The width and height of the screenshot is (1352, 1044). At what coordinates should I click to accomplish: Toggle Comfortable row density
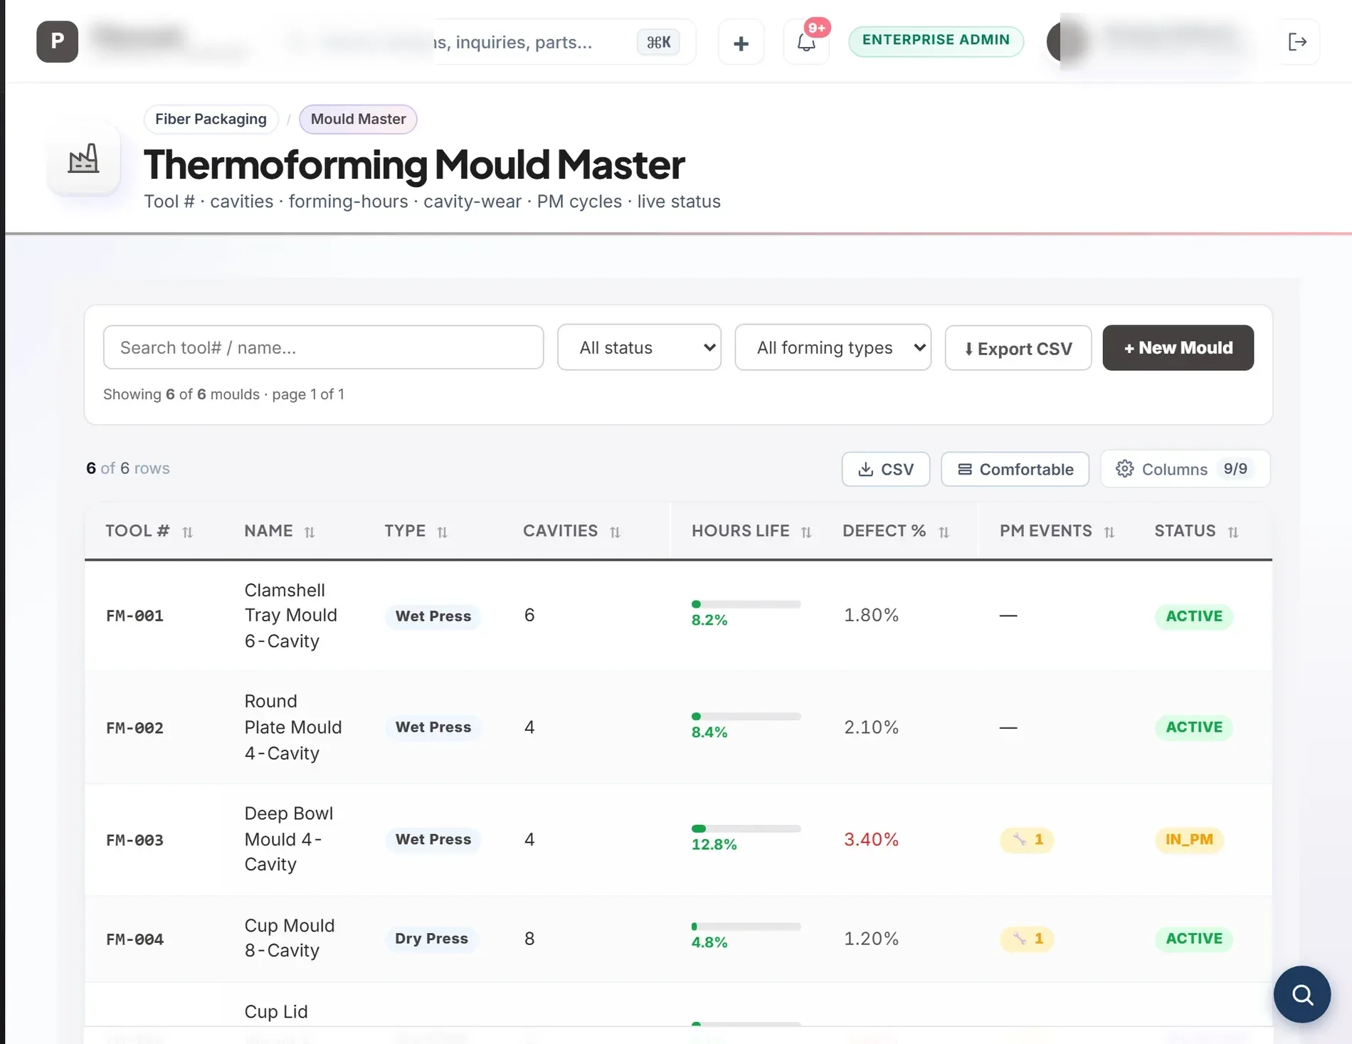[x=1015, y=469]
